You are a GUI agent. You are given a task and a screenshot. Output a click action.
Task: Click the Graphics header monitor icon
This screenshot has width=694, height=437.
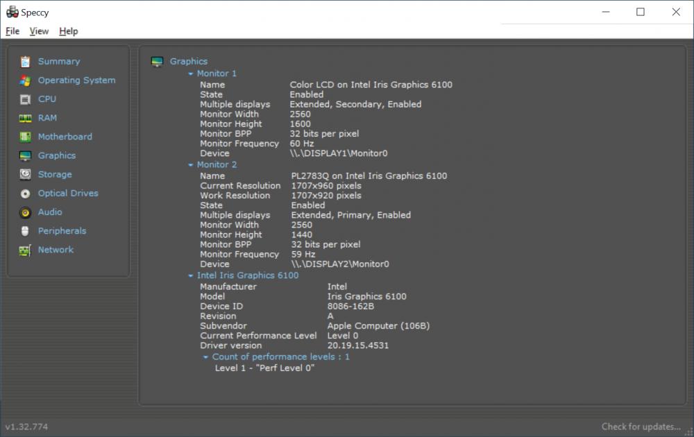tap(157, 62)
